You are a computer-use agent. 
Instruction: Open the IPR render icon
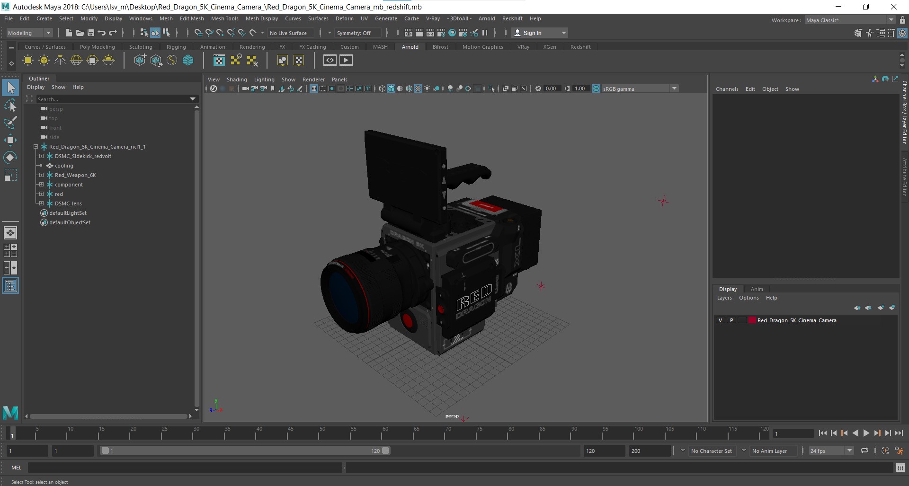point(430,33)
